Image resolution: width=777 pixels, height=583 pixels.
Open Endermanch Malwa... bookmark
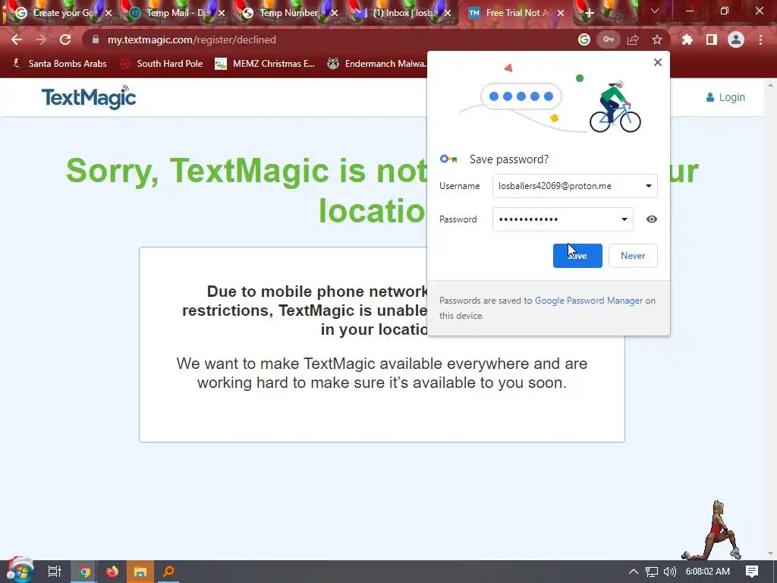coord(376,64)
